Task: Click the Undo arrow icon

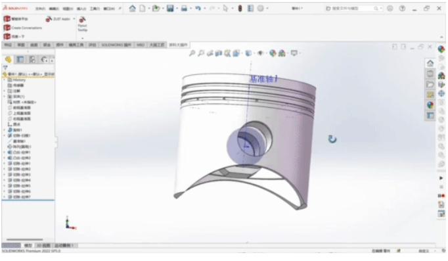Action: (198, 9)
